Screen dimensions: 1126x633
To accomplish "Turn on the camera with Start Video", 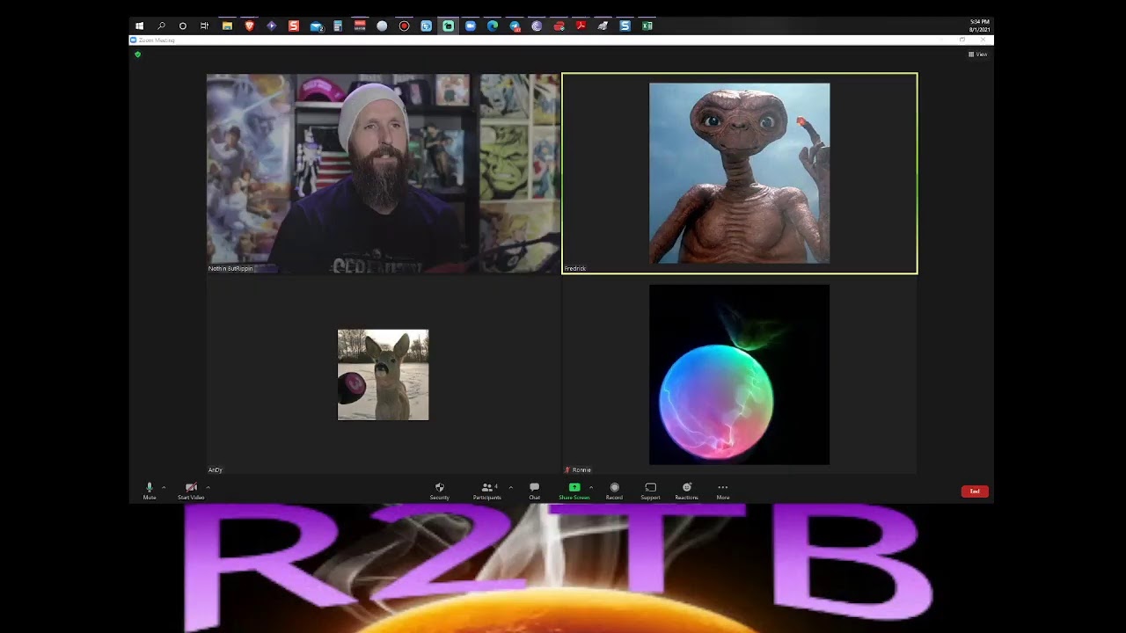I will tap(191, 491).
